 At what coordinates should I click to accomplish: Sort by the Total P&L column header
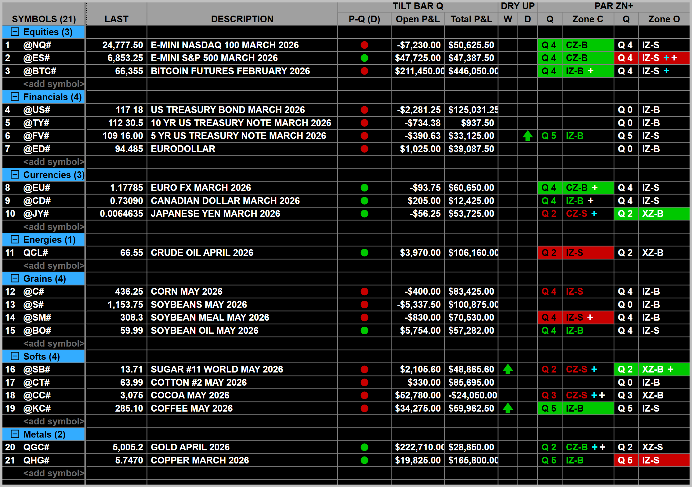[x=471, y=19]
